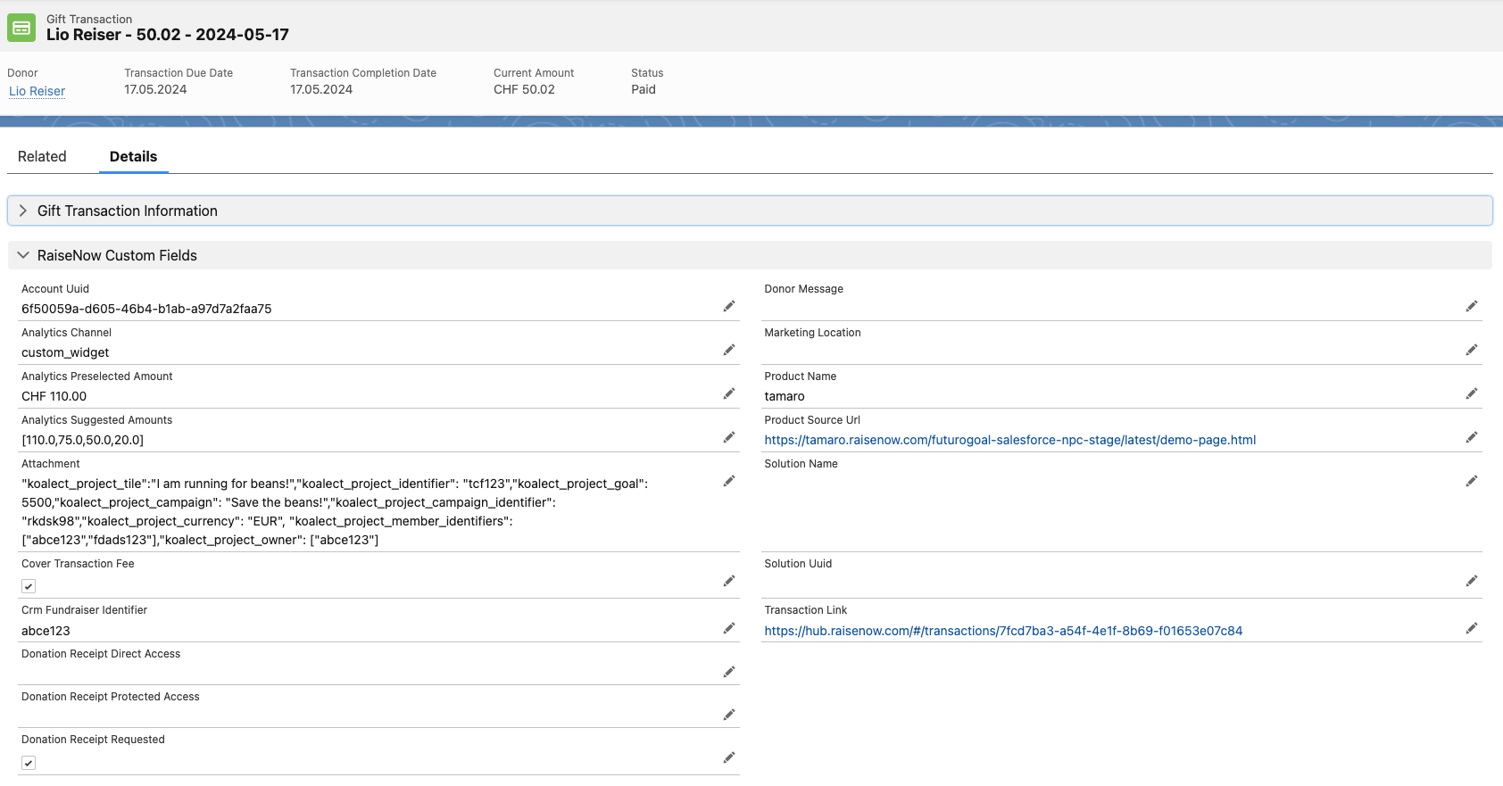
Task: Select the Details tab
Action: [134, 156]
